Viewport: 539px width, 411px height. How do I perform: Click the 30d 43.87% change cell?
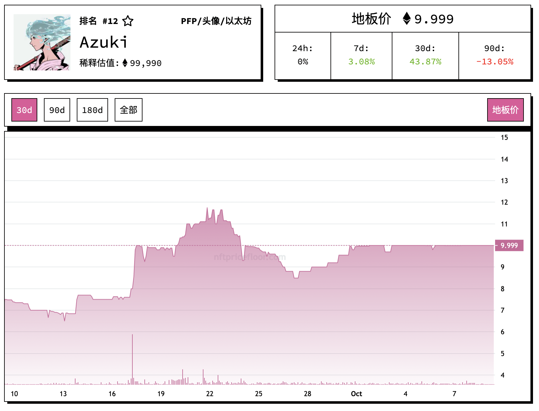point(425,56)
